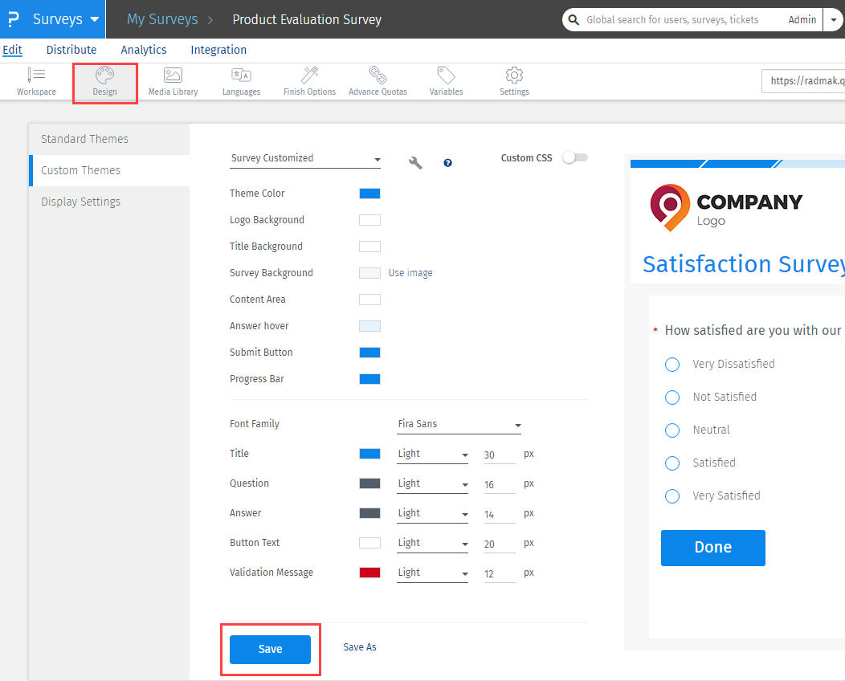Click the wrench icon beside theme dropdown

(415, 163)
